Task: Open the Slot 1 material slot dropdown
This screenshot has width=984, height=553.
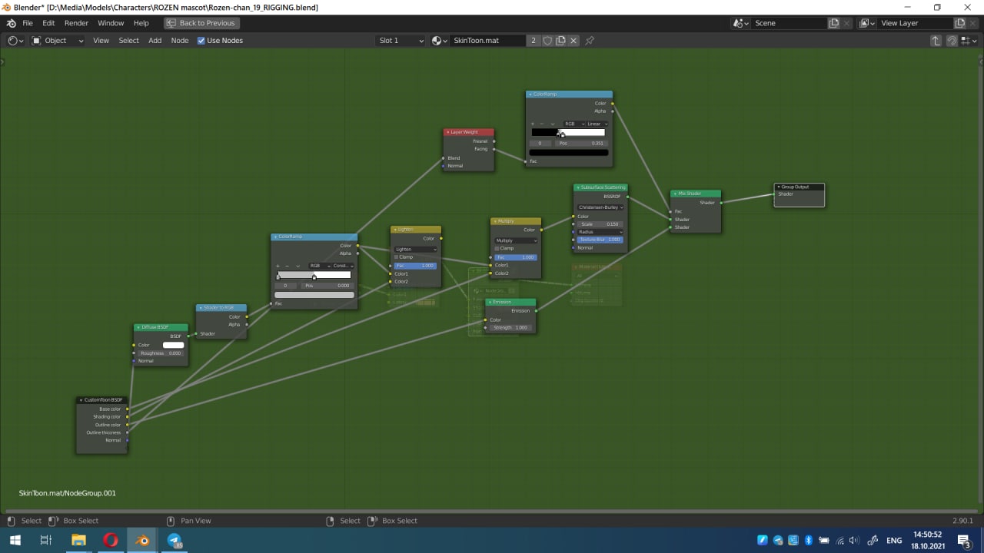Action: click(x=400, y=41)
